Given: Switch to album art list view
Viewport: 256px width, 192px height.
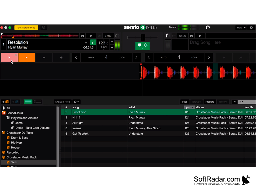Looking at the screenshot, I should tap(37, 102).
